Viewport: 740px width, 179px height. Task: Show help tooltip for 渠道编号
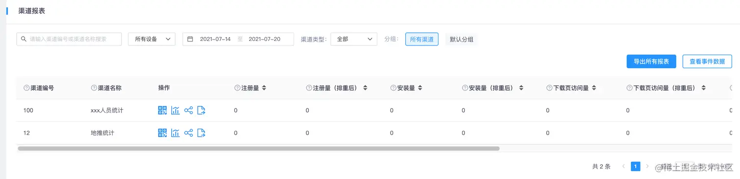(26, 88)
